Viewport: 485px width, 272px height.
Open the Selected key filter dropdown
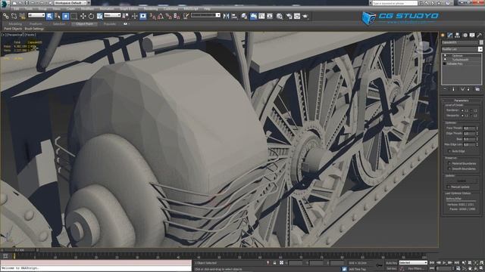coord(413,262)
